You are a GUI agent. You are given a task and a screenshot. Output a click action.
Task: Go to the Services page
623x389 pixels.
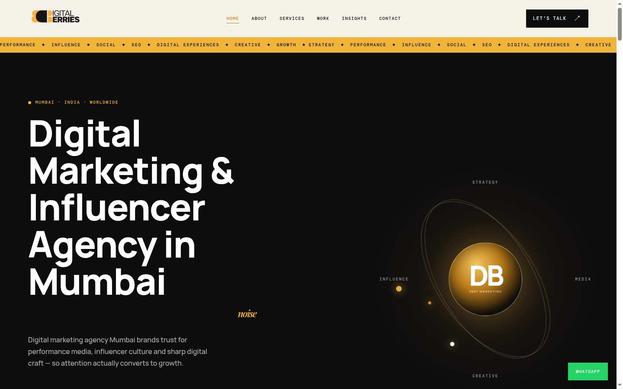292,19
